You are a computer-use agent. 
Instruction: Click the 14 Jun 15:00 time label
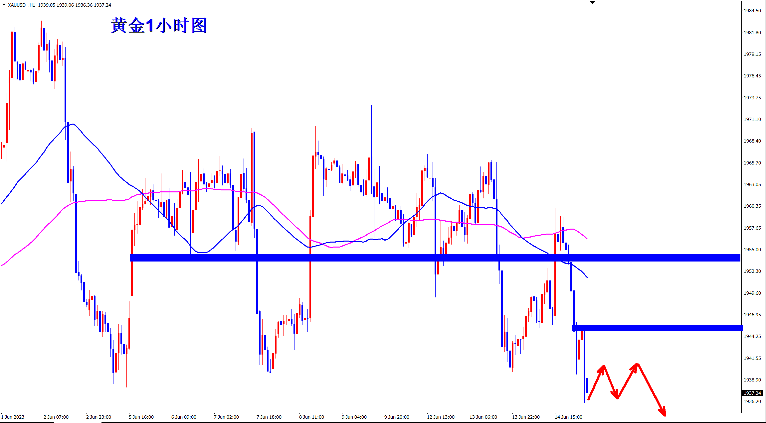point(568,417)
